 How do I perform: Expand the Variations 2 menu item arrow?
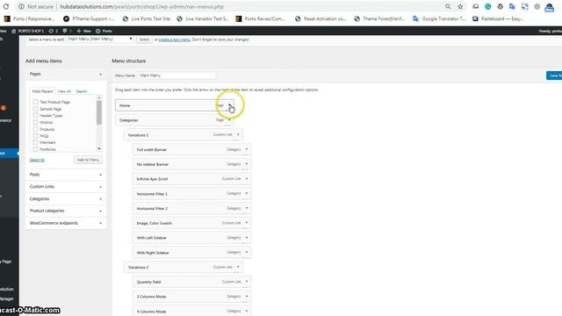click(x=238, y=267)
